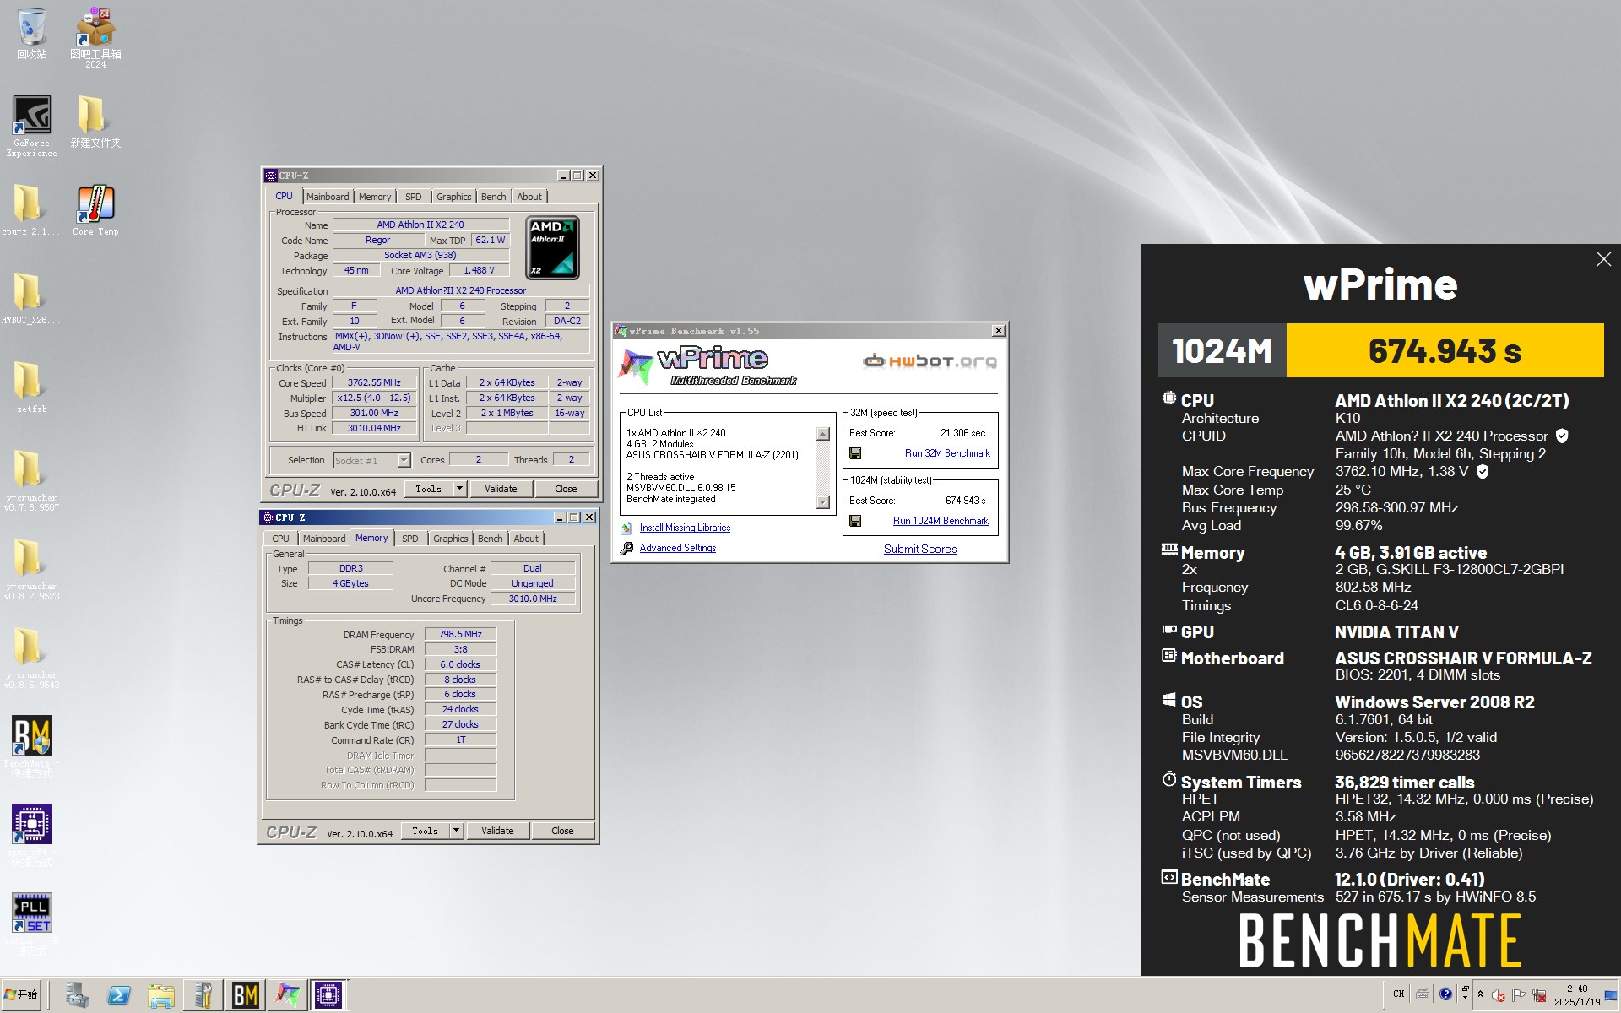Open Bench tab in upper CPU-Z window

click(494, 197)
